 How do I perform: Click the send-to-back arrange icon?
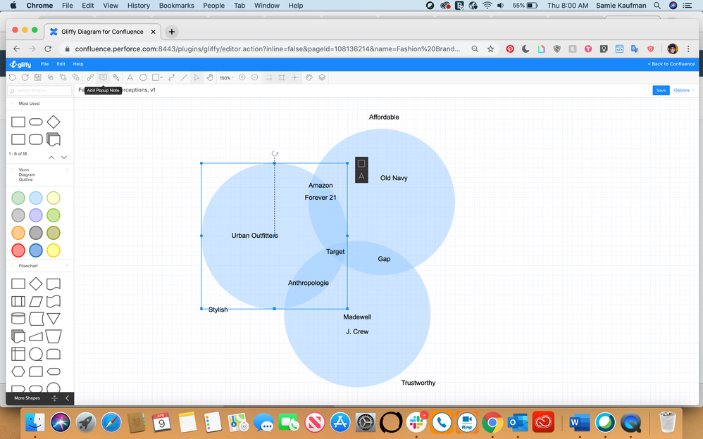pos(76,77)
